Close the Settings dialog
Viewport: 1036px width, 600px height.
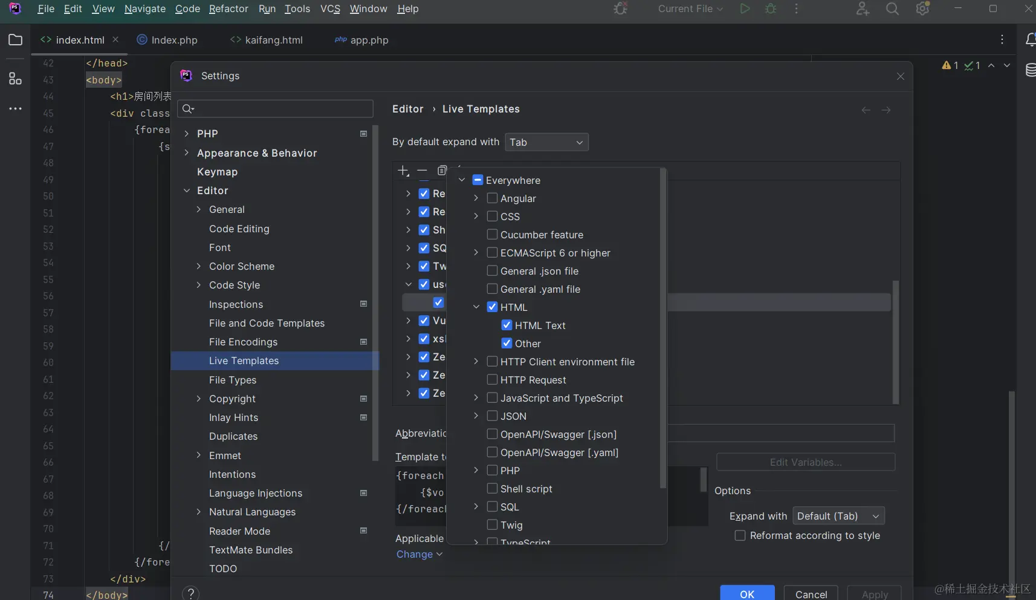[x=901, y=76]
